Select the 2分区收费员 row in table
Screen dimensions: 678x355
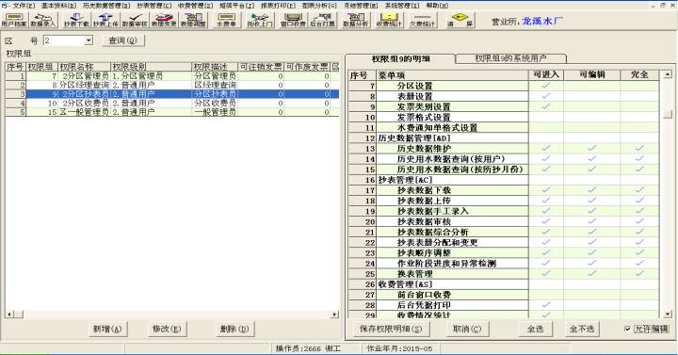(172, 103)
